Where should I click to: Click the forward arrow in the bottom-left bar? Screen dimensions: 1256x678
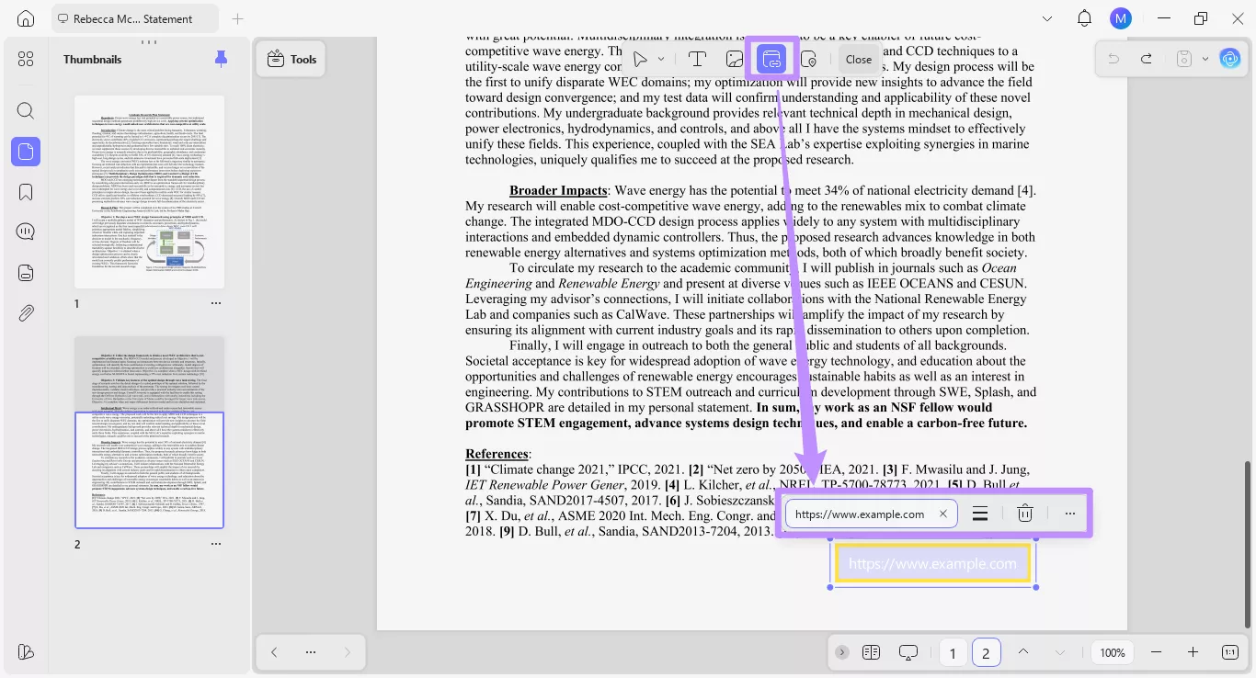click(347, 652)
